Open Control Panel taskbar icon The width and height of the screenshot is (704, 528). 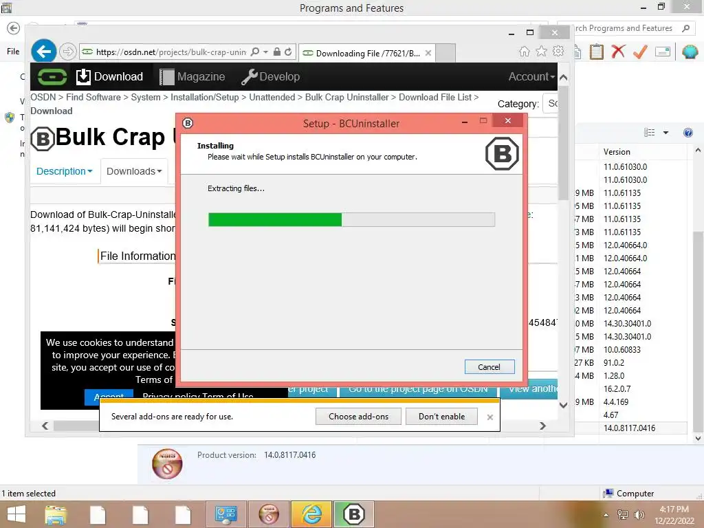(225, 514)
